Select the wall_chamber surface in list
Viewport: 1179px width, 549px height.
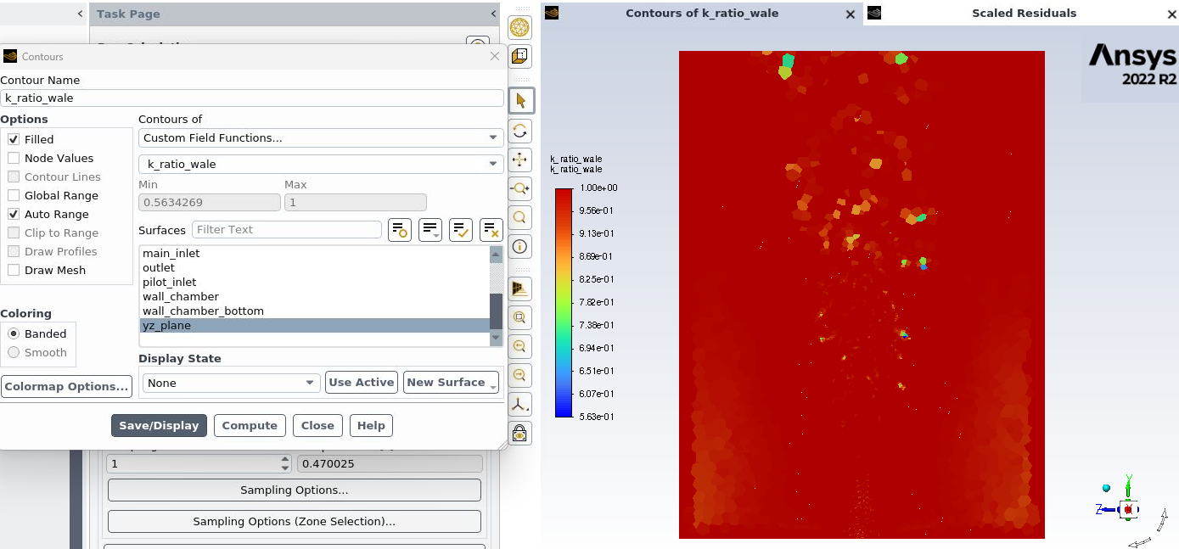coord(181,296)
